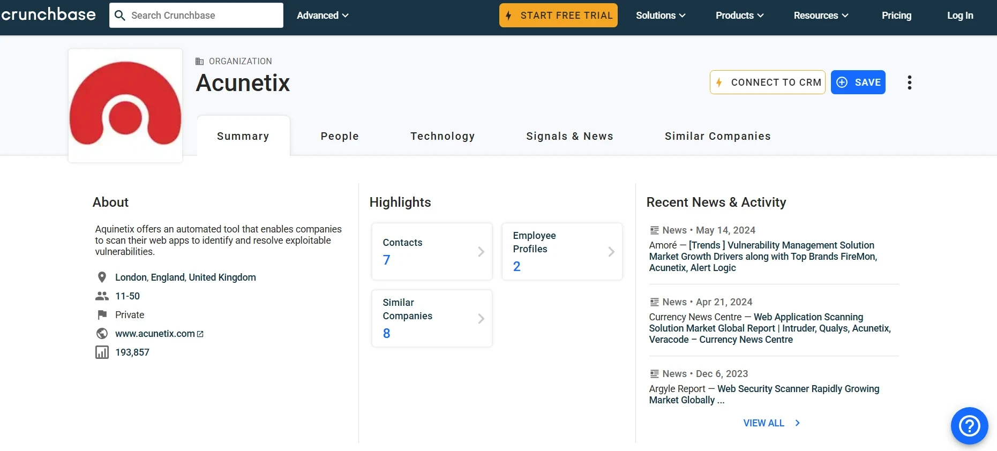Open the three-dot more options menu
Viewport: 997px width, 451px height.
pos(909,82)
